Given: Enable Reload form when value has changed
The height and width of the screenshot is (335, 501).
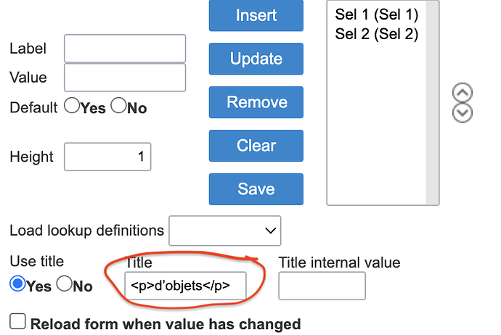Looking at the screenshot, I should (17, 321).
